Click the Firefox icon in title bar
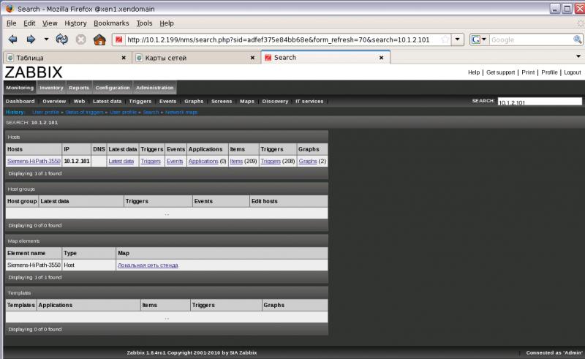The image size is (585, 359). point(10,8)
